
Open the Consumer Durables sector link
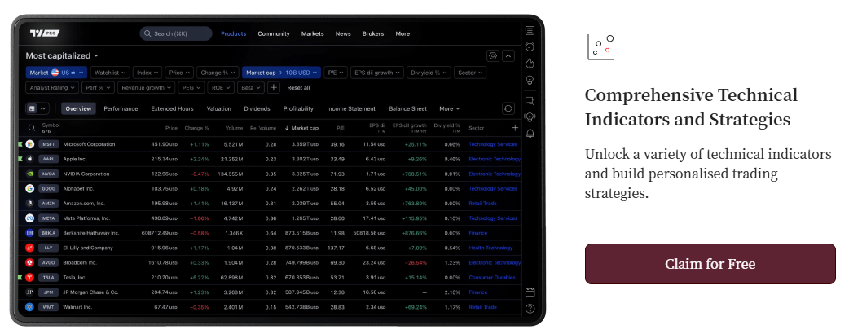click(492, 277)
